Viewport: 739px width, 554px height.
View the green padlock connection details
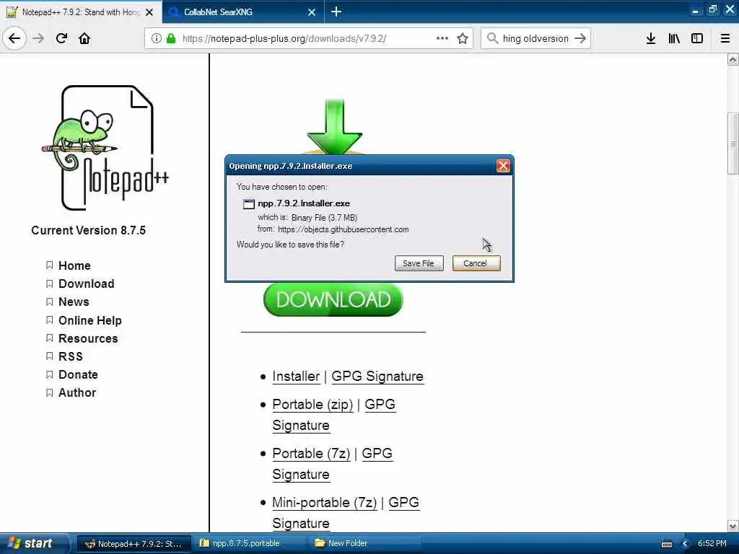(171, 38)
